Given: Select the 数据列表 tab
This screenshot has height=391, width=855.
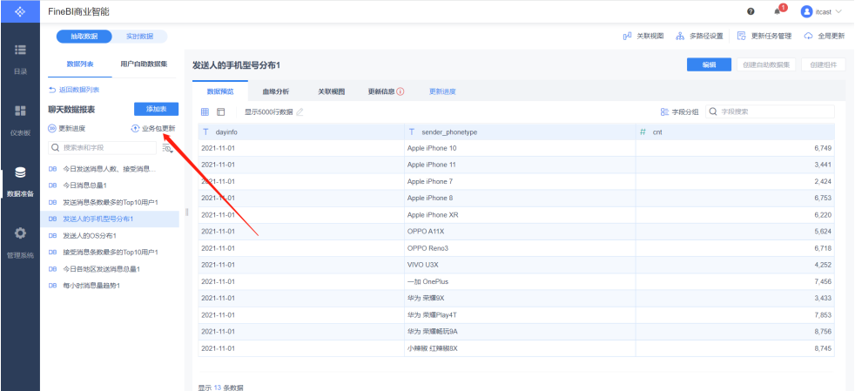Looking at the screenshot, I should click(80, 64).
